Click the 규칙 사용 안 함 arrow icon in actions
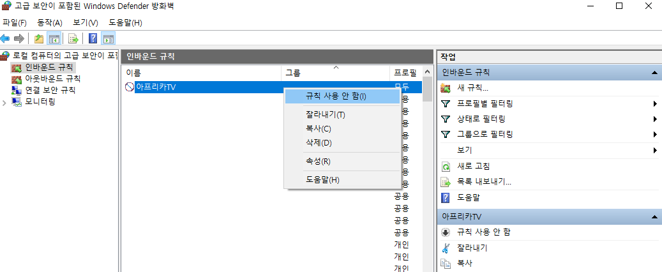Image resolution: width=662 pixels, height=272 pixels. click(x=446, y=232)
